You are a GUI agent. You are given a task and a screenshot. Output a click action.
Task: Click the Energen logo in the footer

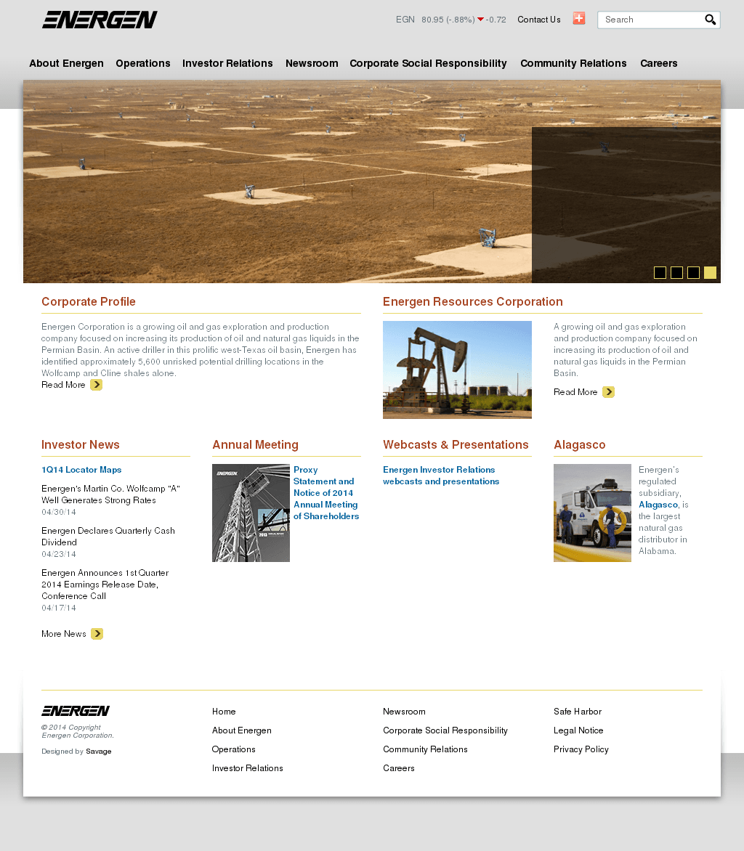click(x=76, y=711)
